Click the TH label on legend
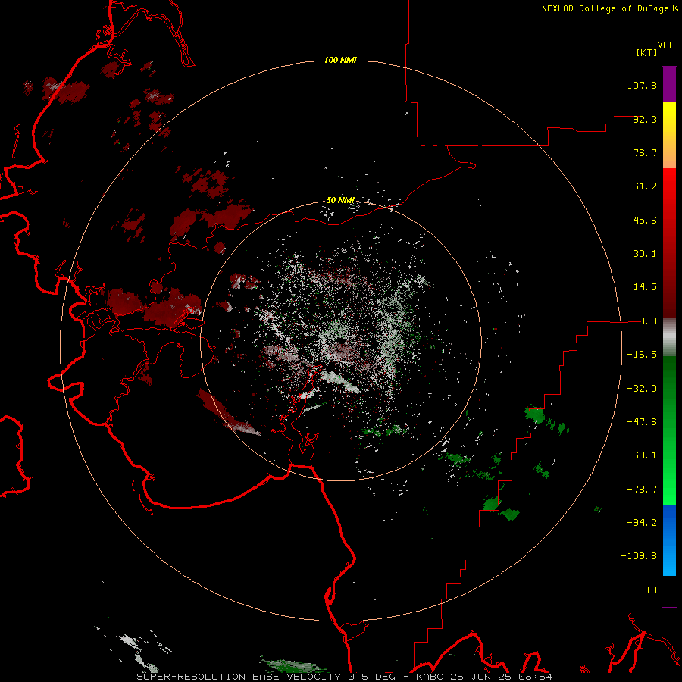Image resolution: width=682 pixels, height=682 pixels. 651,590
